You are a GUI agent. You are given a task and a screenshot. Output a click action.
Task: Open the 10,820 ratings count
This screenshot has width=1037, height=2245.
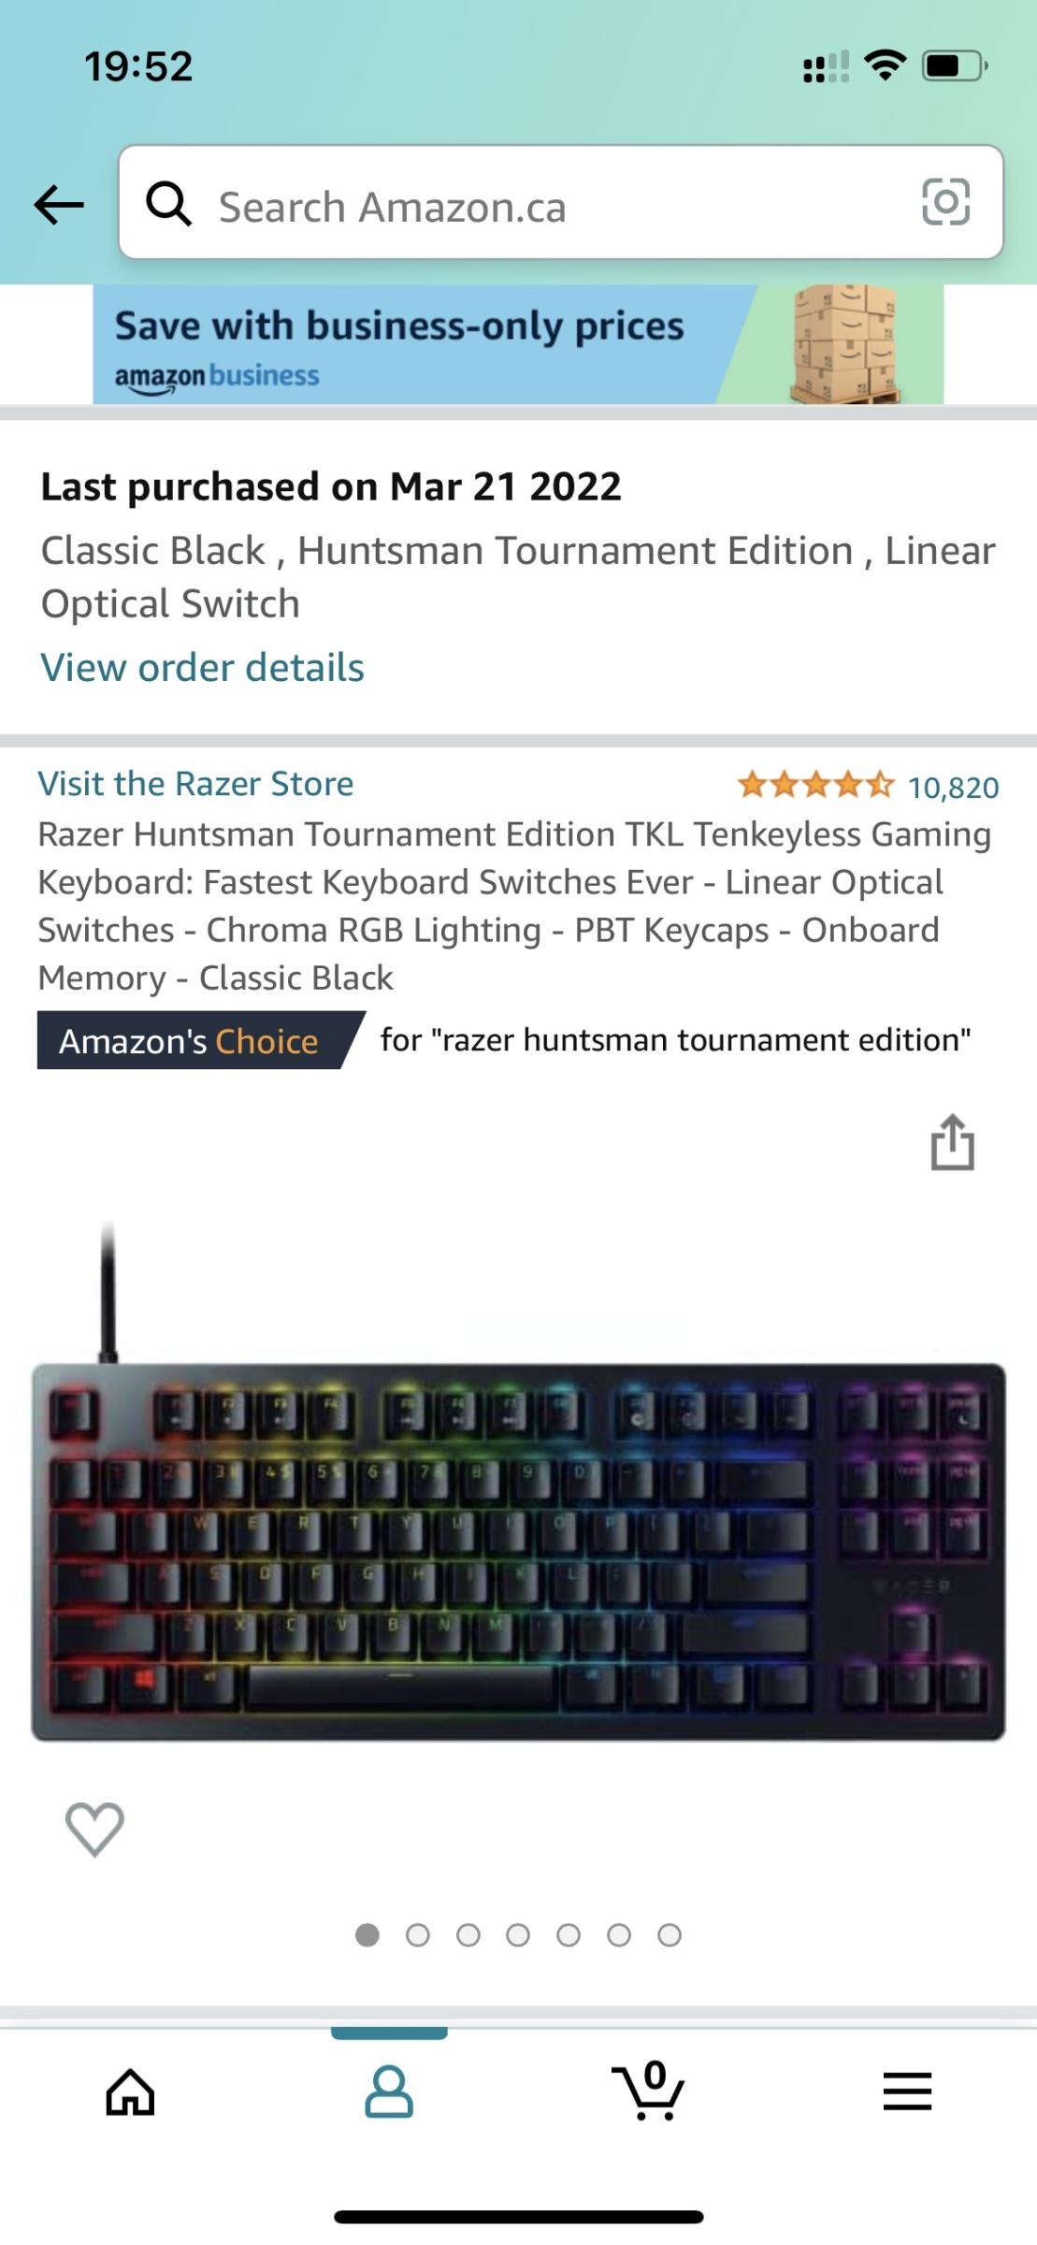pos(953,787)
